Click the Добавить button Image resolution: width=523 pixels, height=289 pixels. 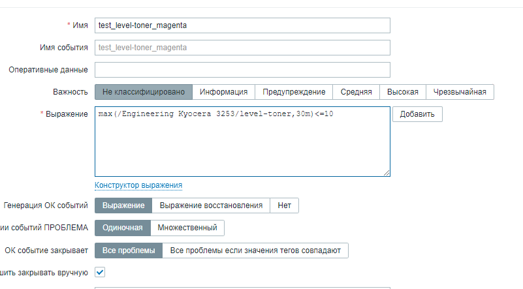tap(417, 114)
